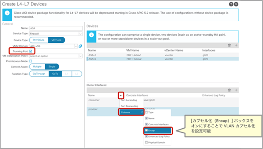The width and height of the screenshot is (263, 149).
Task: Set Context Aware to Single
Action: pos(52,66)
